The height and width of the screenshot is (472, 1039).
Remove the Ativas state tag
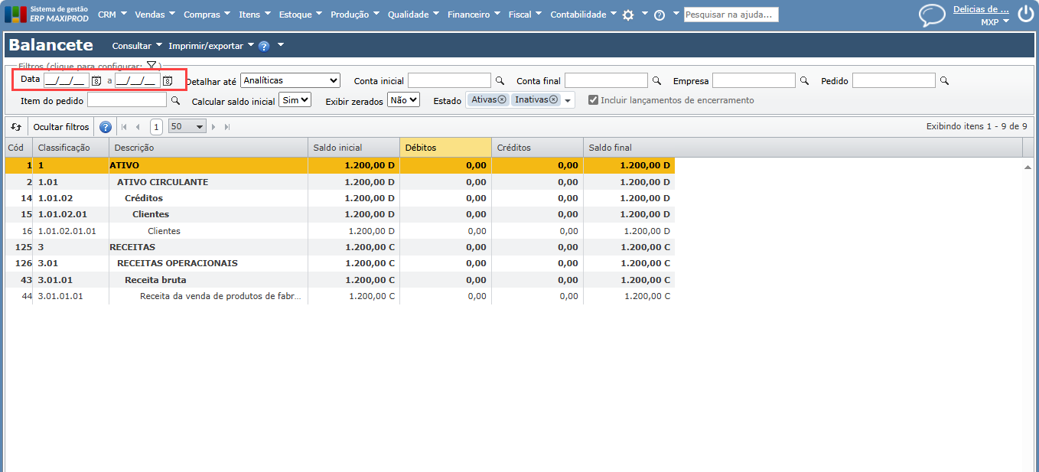(x=502, y=99)
